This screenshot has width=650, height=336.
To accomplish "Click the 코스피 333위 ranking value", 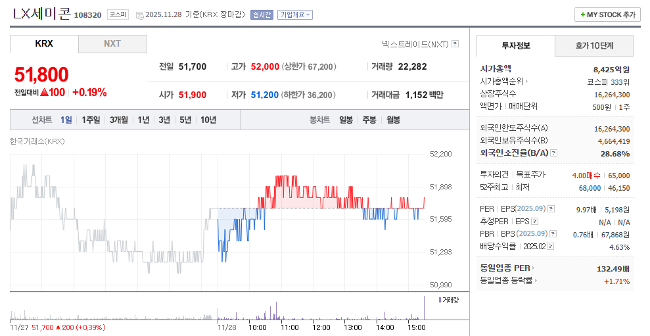I will 608,82.
